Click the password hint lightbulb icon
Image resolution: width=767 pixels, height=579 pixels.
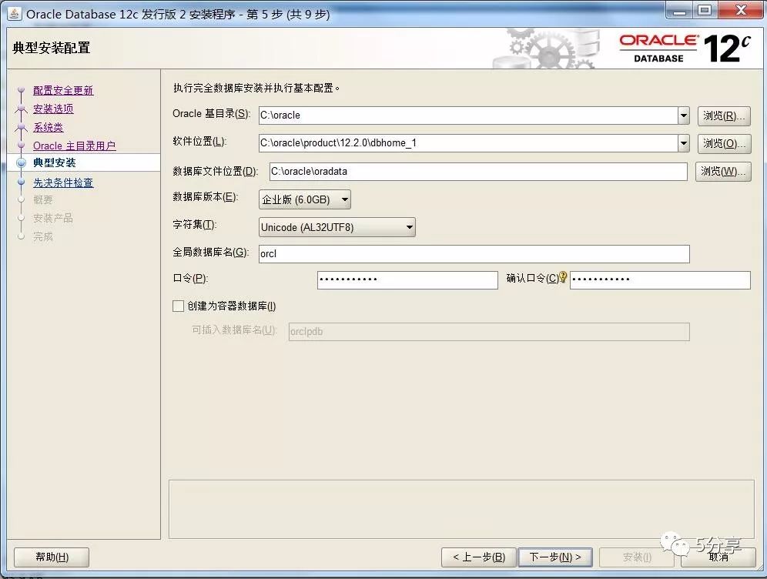click(563, 277)
